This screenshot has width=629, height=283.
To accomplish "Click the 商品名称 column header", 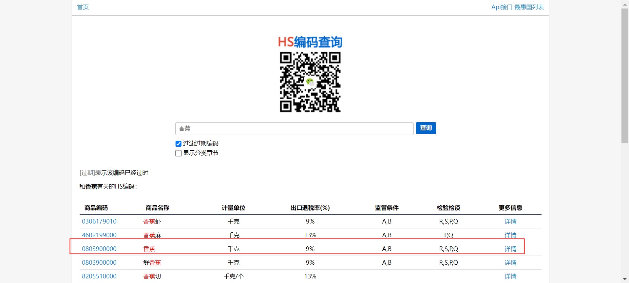I will point(158,208).
